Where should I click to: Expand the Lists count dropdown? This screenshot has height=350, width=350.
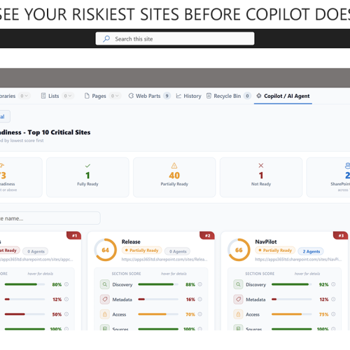pos(68,96)
